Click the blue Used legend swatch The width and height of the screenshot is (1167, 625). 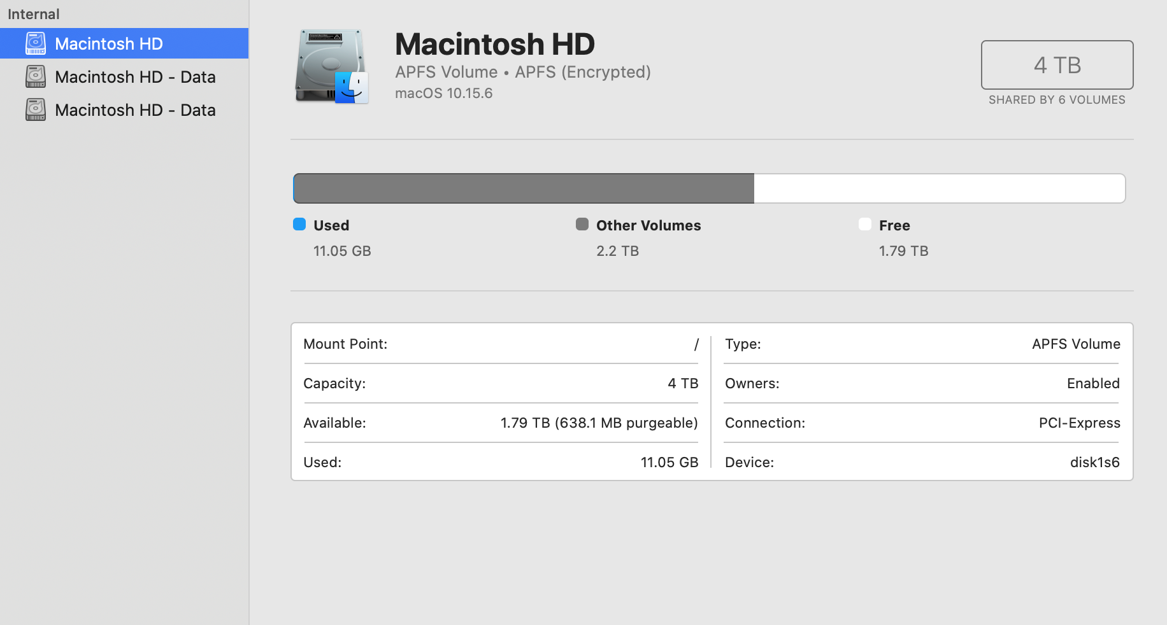(x=299, y=224)
